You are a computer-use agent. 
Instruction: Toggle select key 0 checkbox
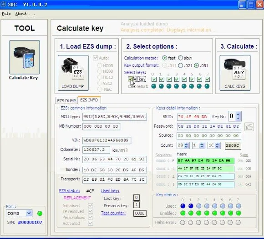[x=154, y=79]
